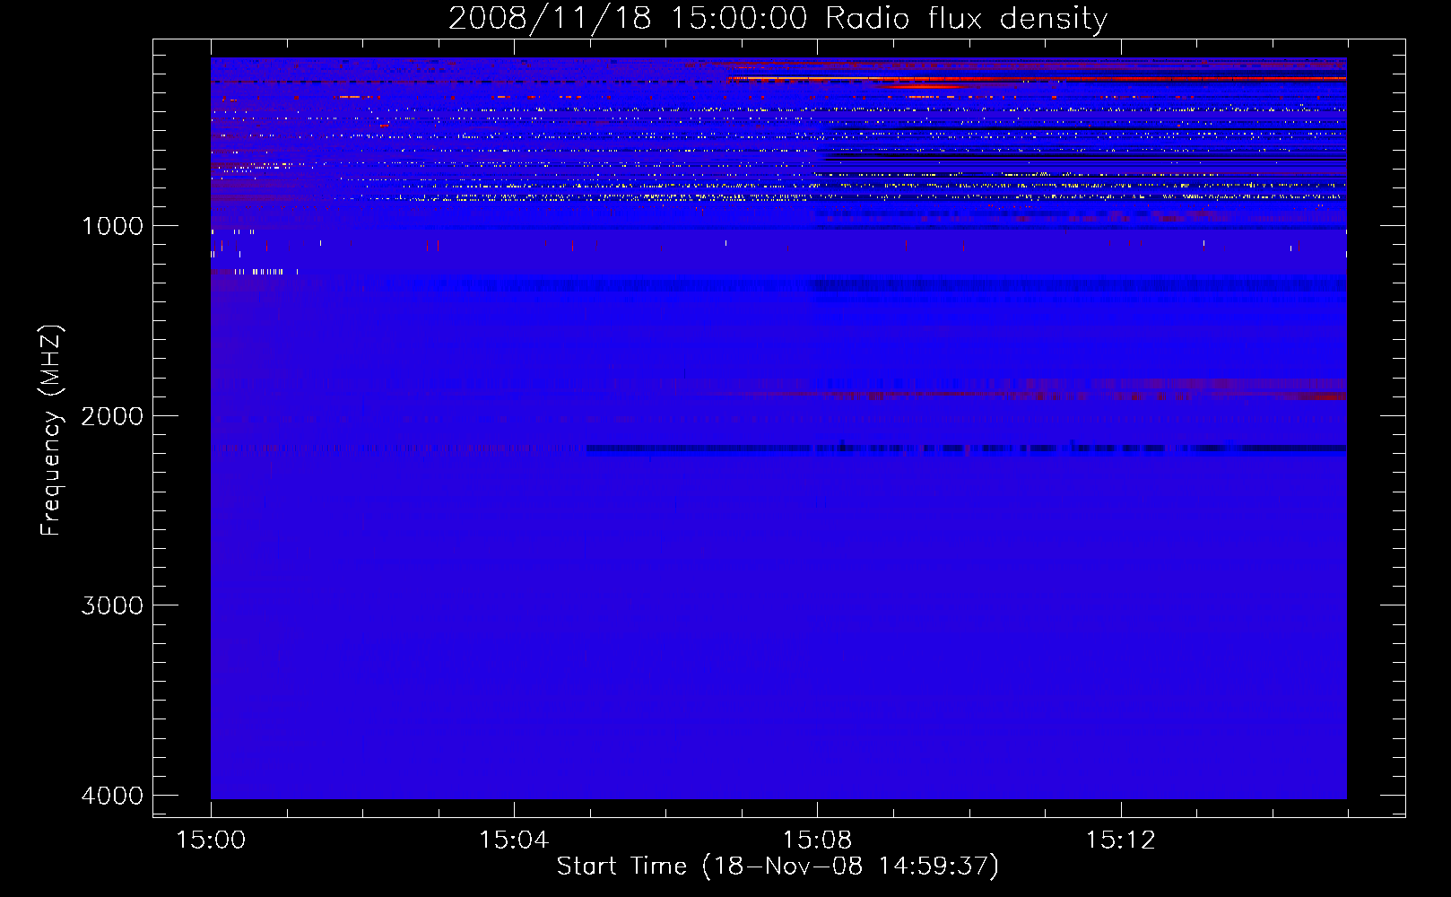
Task: Click the 15:08 time tick label
Action: tap(817, 840)
